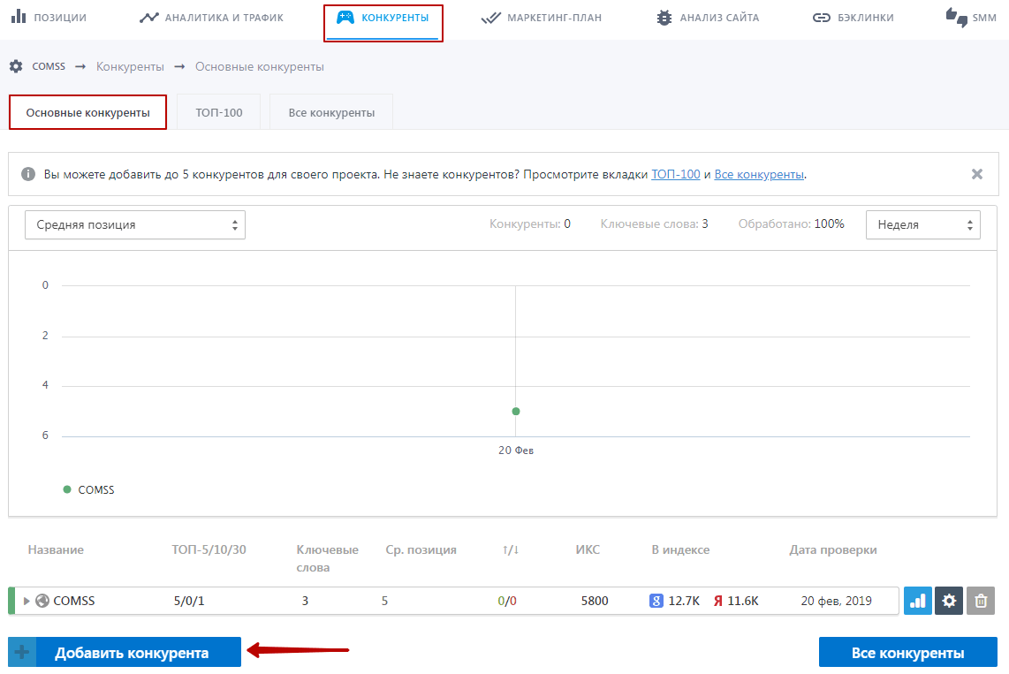Follow the ТОП-100 link in notice

(676, 174)
